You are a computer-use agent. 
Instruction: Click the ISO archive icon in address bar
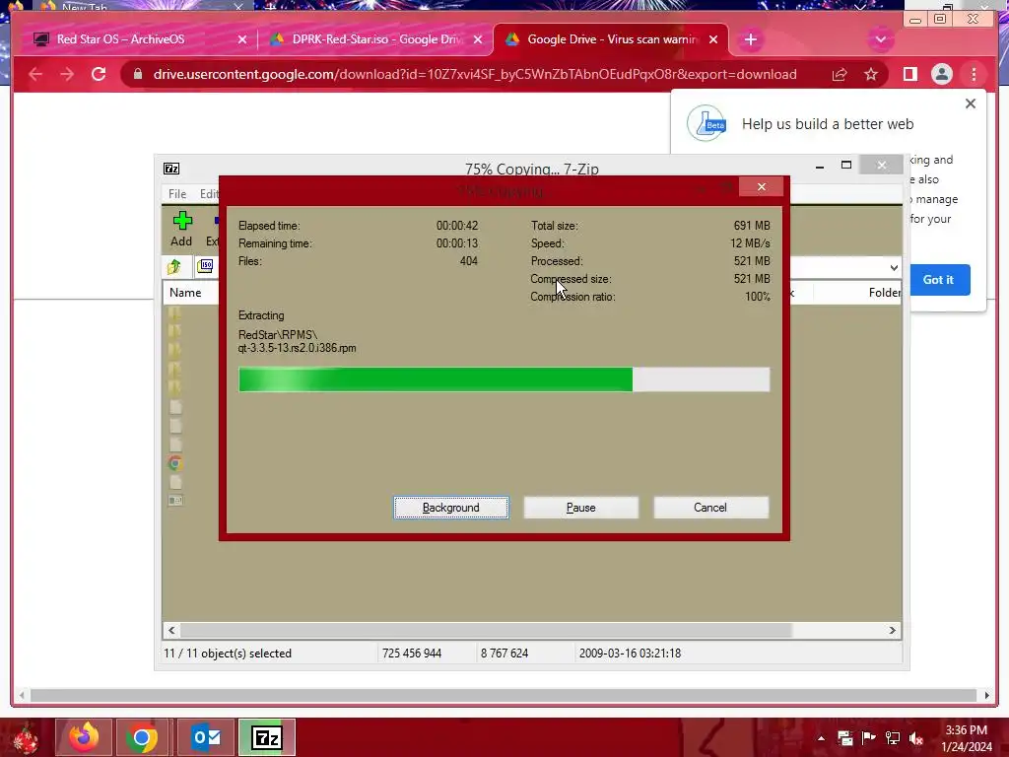tap(205, 266)
